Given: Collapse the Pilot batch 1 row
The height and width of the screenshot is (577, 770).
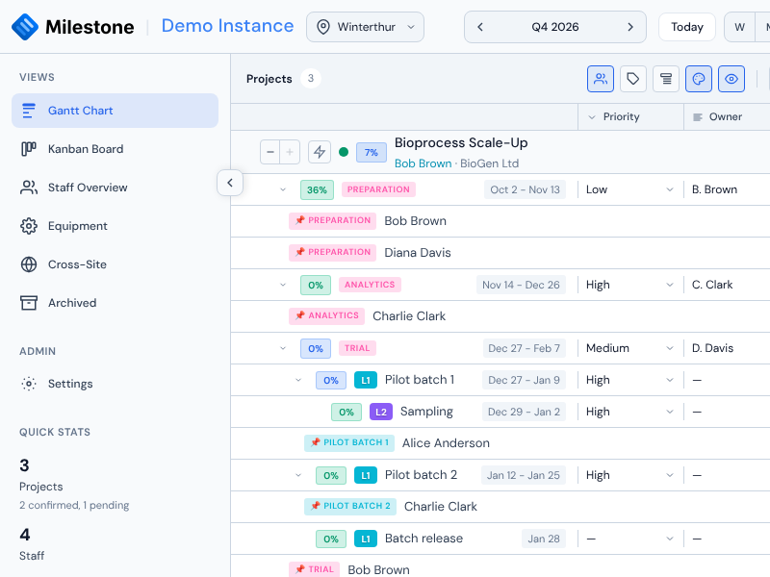Looking at the screenshot, I should (298, 380).
